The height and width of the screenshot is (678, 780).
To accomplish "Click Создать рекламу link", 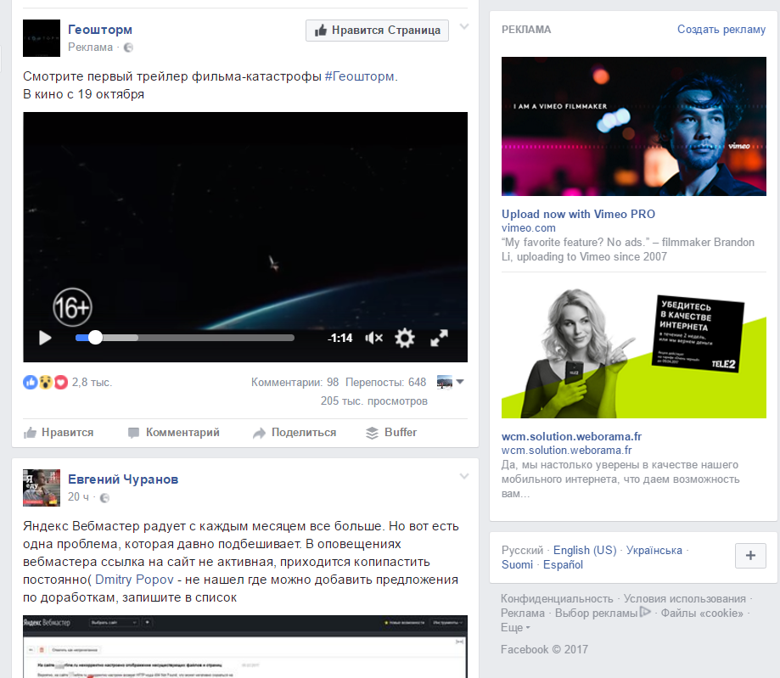I will point(721,30).
